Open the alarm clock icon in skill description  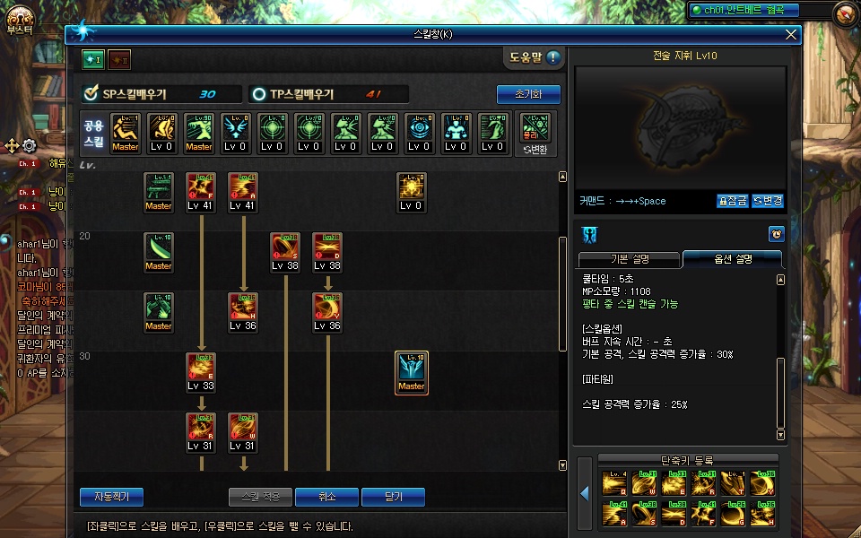(776, 234)
